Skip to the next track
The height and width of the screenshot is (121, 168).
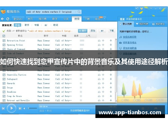pyautogui.click(x=20, y=108)
